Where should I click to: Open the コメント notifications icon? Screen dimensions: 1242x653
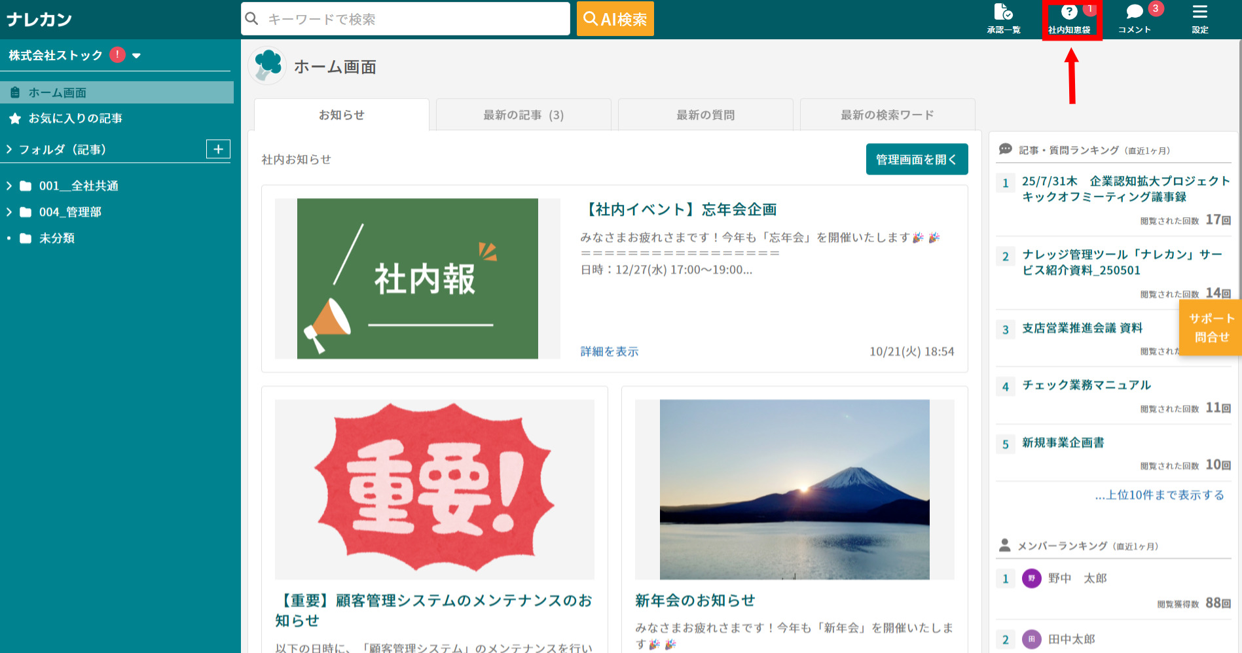[x=1134, y=18]
